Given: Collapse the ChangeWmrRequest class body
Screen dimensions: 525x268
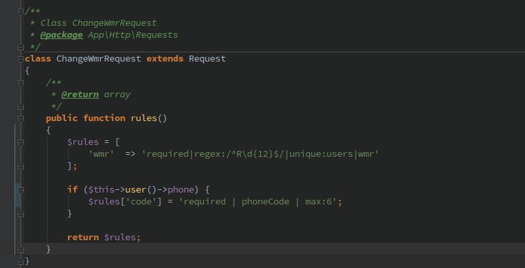Looking at the screenshot, I should coord(21,58).
